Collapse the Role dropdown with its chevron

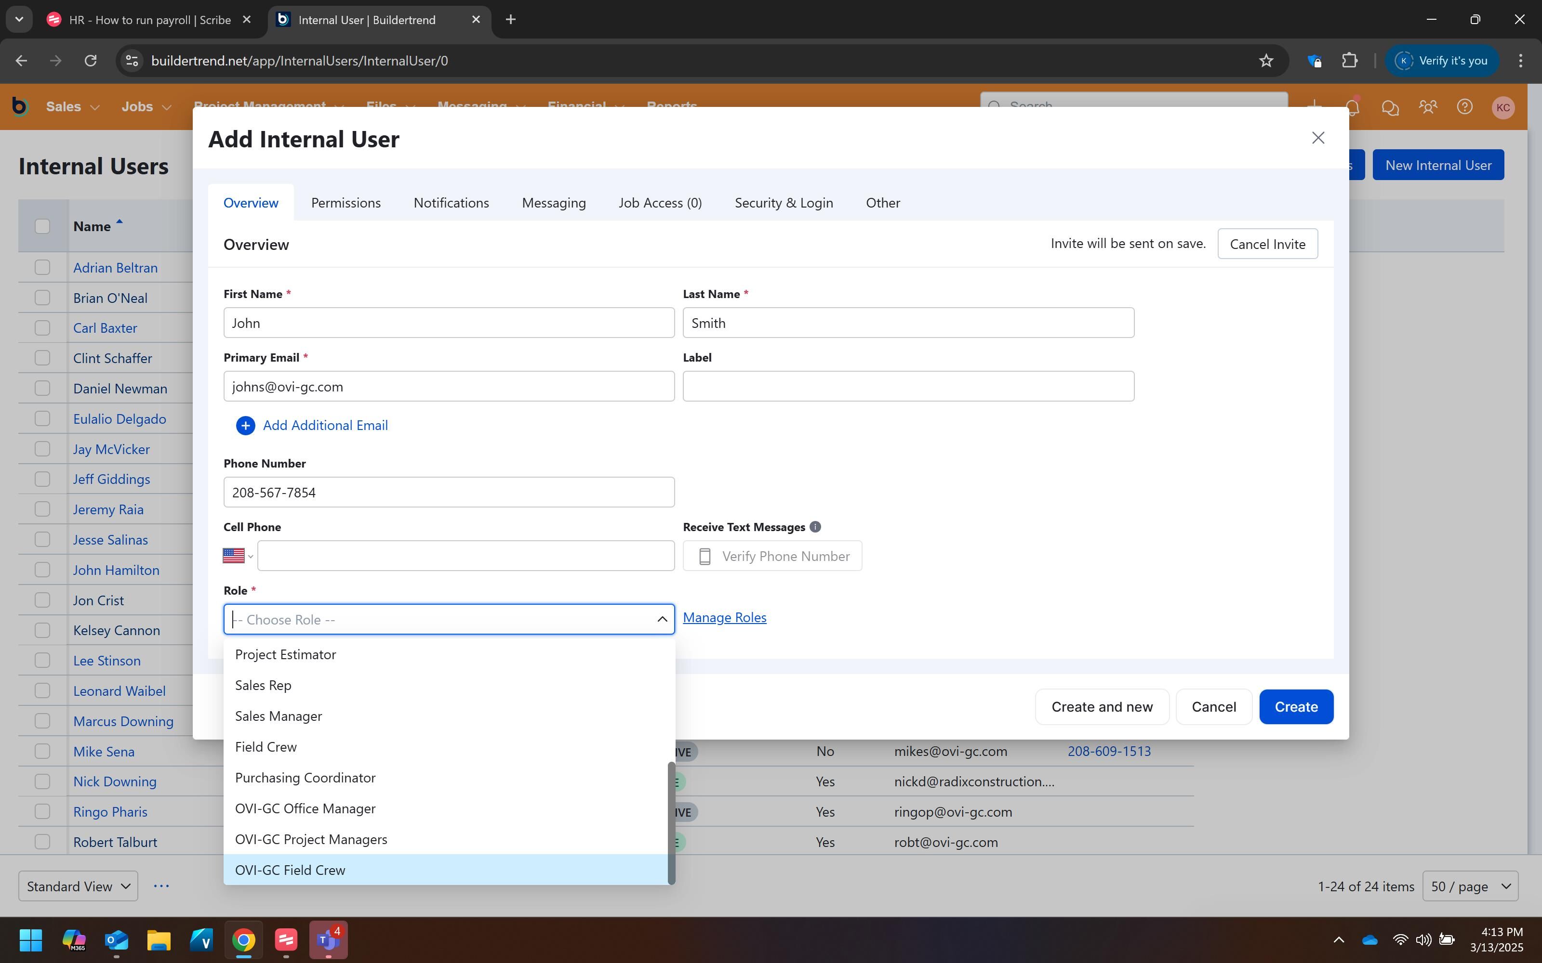(662, 619)
